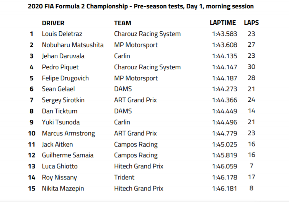This screenshot has height=202, width=289.
Task: Select driver name Louis Deletraz
Action: (62, 34)
